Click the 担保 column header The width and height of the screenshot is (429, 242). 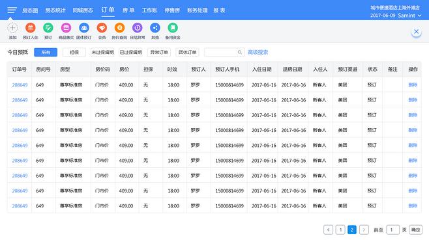pyautogui.click(x=148, y=70)
